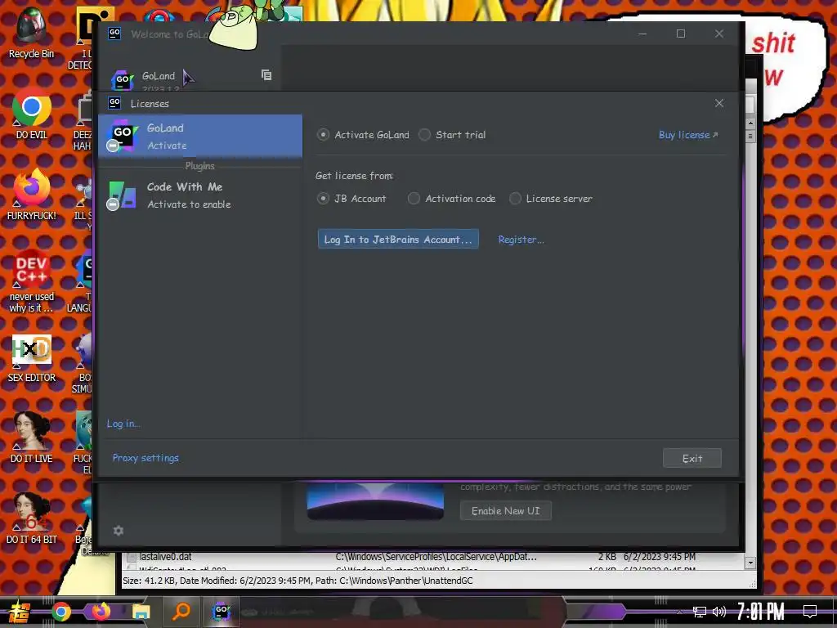Click the Start button on the taskbar

pos(20,612)
